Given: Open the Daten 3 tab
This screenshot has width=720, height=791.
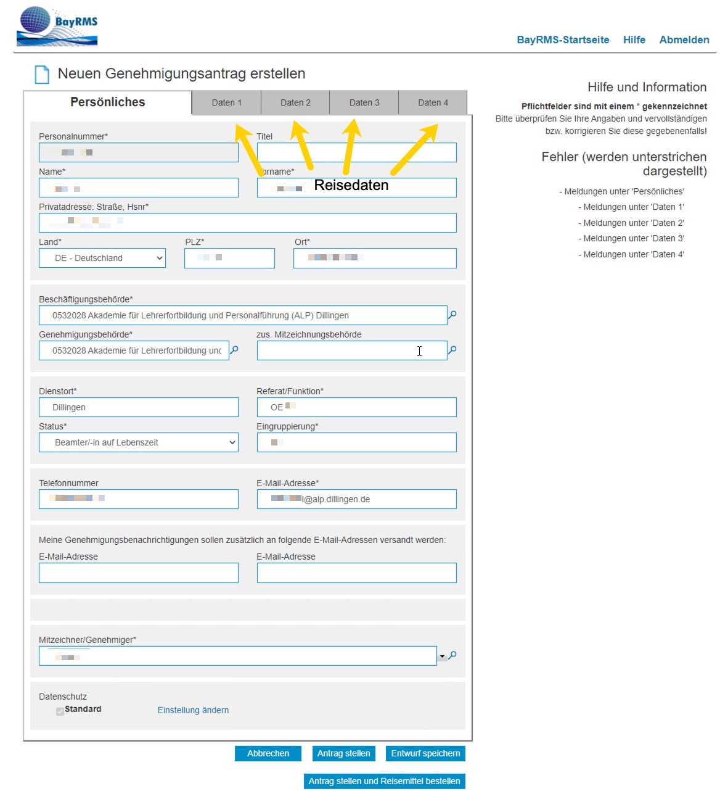Looking at the screenshot, I should (364, 102).
